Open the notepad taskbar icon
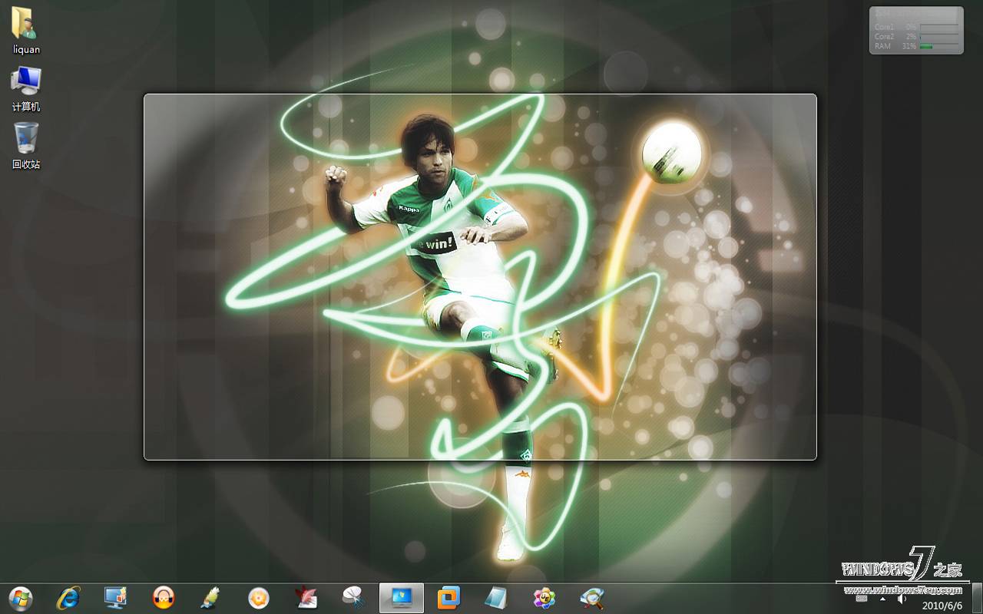The width and height of the screenshot is (983, 614). [496, 598]
